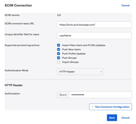Save the SCIM connection settings
This screenshot has width=136, height=124.
coord(112,118)
